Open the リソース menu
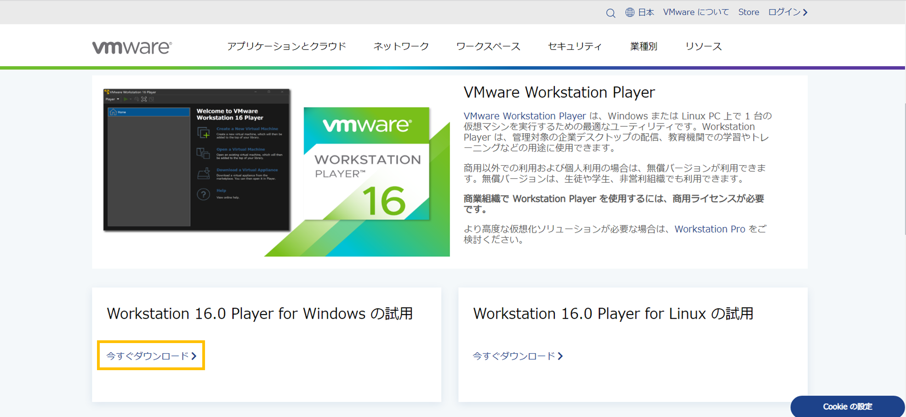 coord(703,46)
